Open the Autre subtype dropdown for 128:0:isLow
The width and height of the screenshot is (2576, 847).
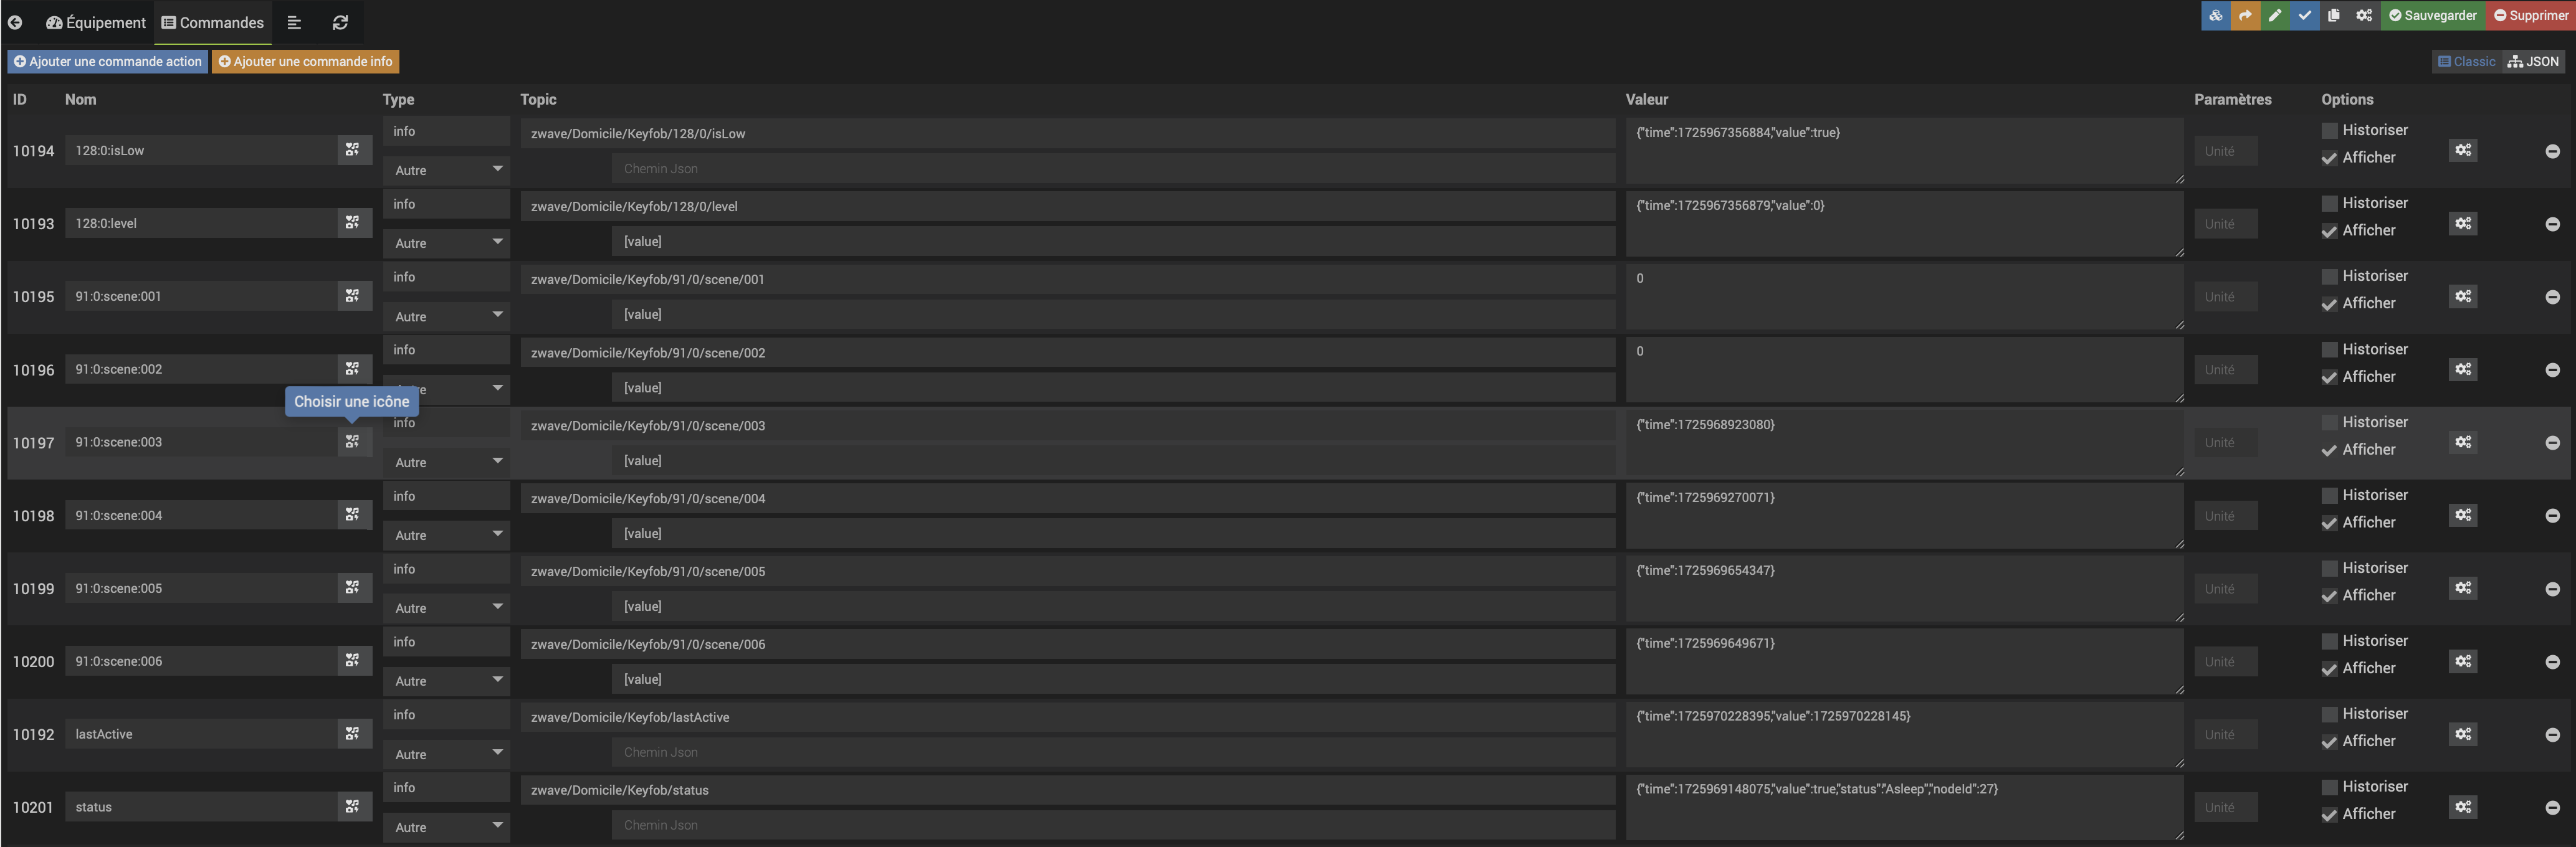point(446,170)
